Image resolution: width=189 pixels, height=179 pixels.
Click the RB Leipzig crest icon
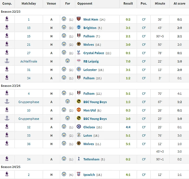pos(79,61)
